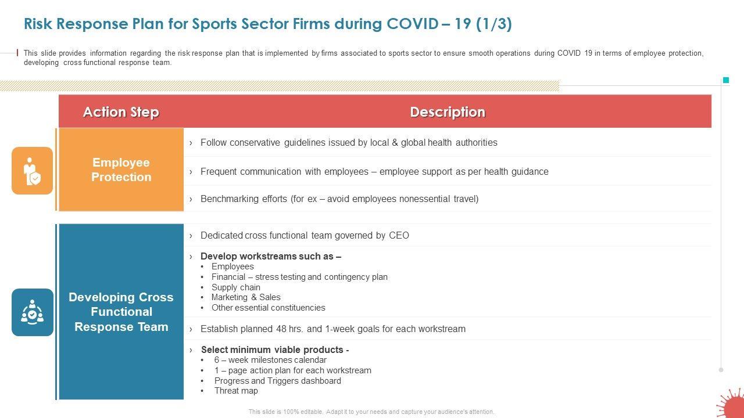Click the chevron before 'Follow conservative guidelines'
Screen dimensions: 744x418
click(191, 143)
